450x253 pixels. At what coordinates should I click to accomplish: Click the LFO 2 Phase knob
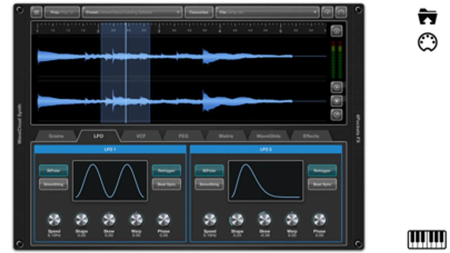tap(319, 220)
